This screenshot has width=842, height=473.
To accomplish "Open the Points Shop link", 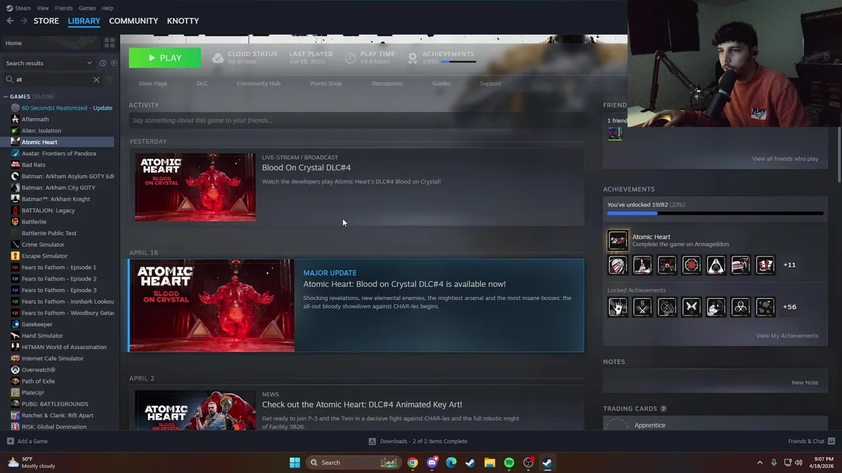I will (326, 83).
